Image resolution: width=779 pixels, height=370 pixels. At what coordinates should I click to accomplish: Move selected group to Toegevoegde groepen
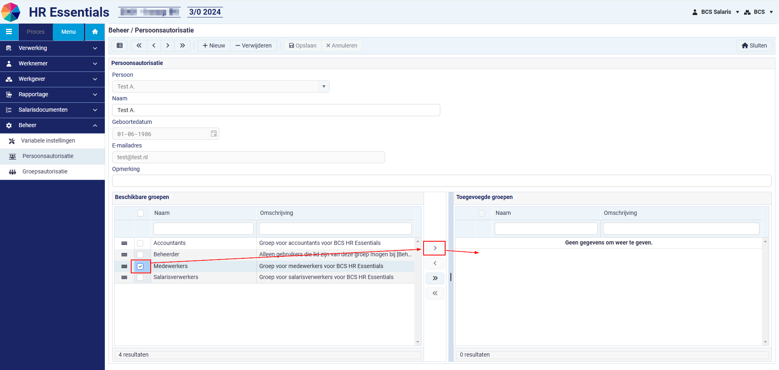coord(435,248)
